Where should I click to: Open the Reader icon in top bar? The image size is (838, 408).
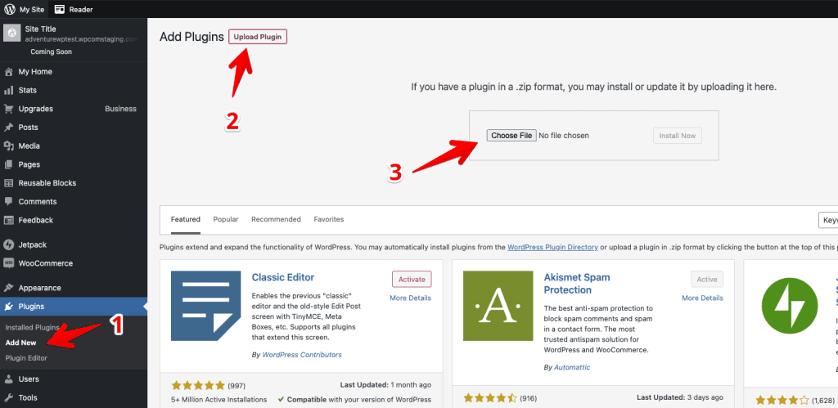point(59,9)
